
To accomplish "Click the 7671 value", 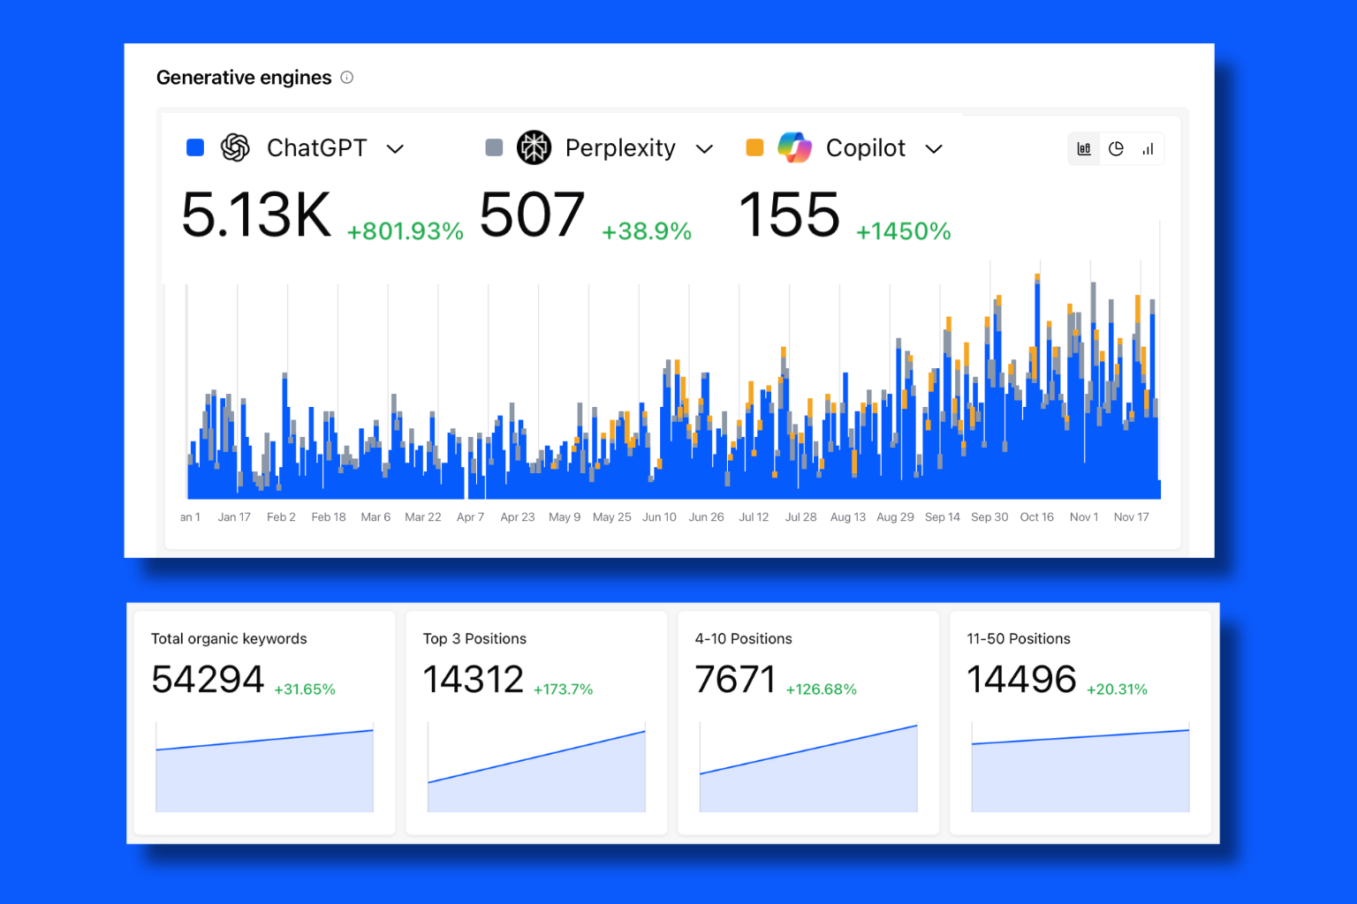I will click(x=735, y=680).
